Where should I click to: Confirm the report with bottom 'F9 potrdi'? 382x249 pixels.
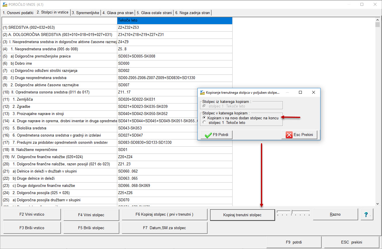(x=294, y=242)
